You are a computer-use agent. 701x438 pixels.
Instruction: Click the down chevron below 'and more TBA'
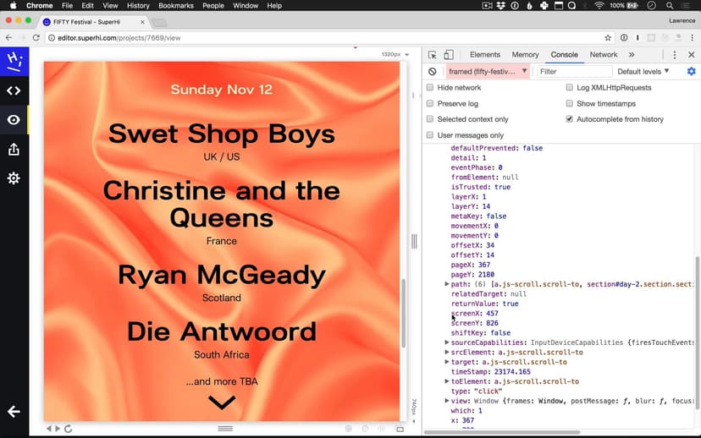pos(222,403)
